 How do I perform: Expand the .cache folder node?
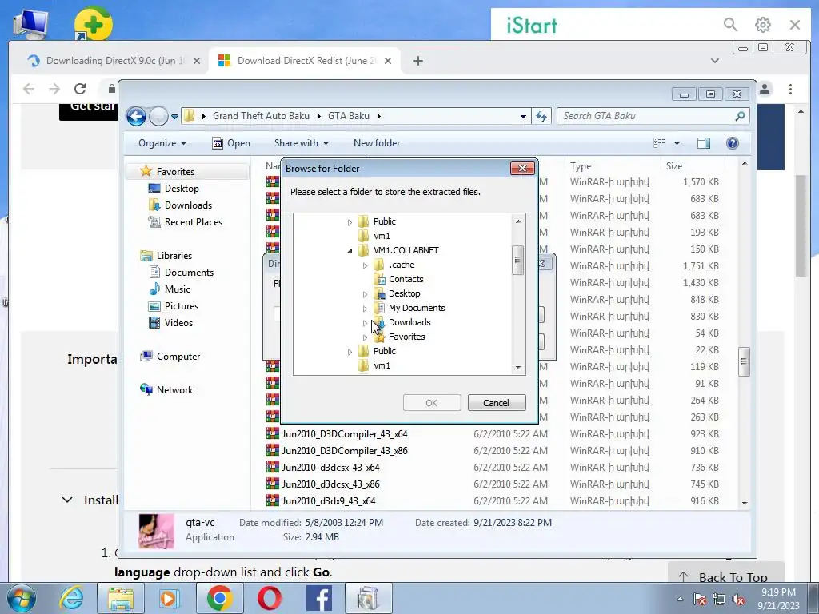pyautogui.click(x=365, y=265)
